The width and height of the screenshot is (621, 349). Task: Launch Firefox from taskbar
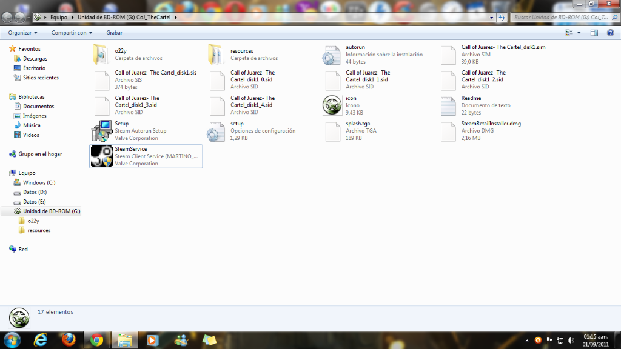(x=69, y=341)
